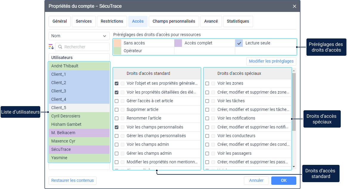Close the account properties dialog
Image resolution: width=347 pixels, height=189 pixels.
click(x=294, y=6)
